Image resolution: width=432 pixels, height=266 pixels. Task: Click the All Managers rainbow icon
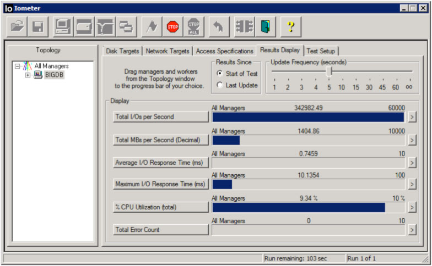28,66
